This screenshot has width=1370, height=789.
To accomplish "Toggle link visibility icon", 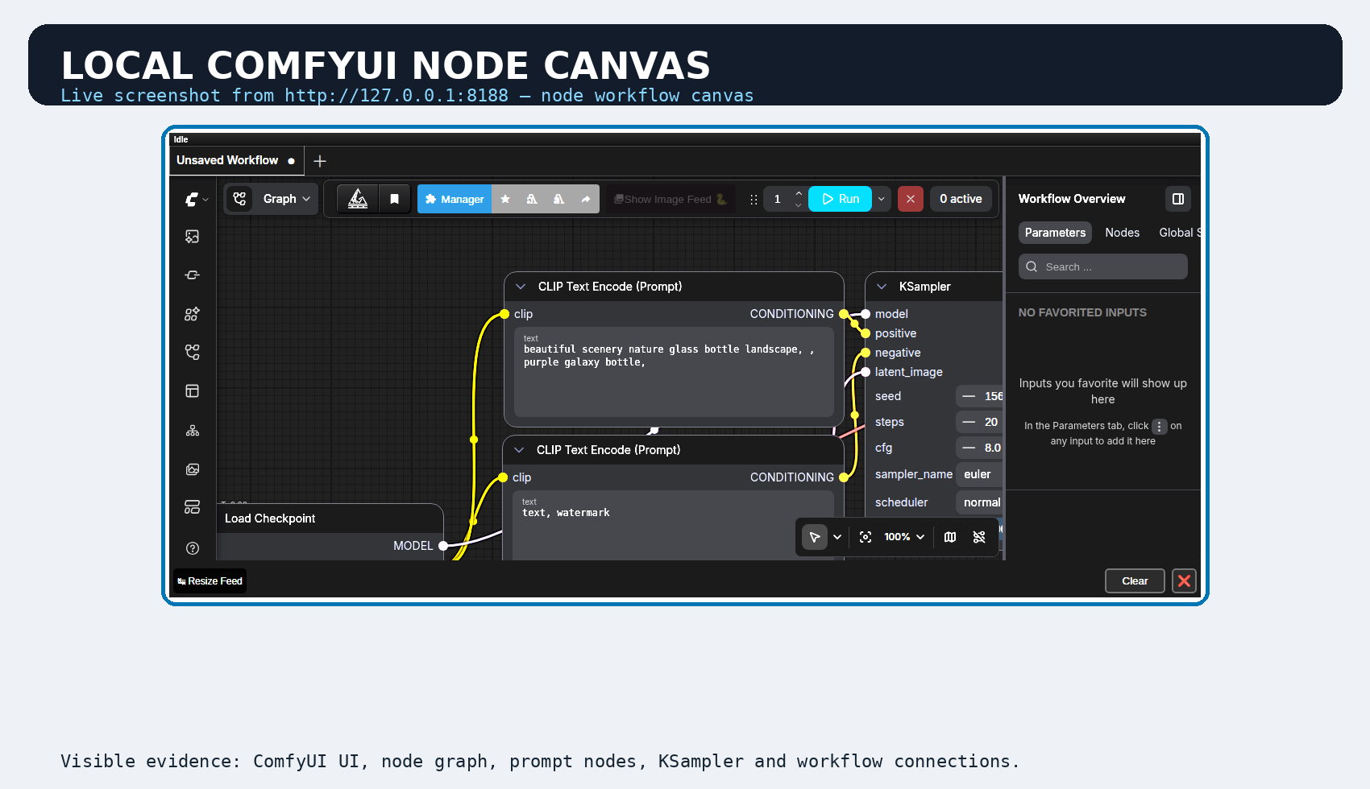I will 979,537.
